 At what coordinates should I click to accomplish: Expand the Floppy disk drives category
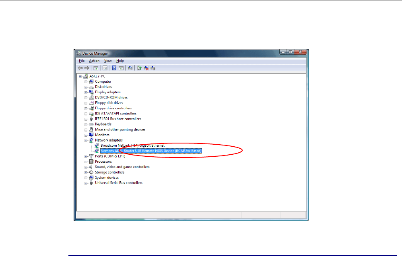(86, 103)
